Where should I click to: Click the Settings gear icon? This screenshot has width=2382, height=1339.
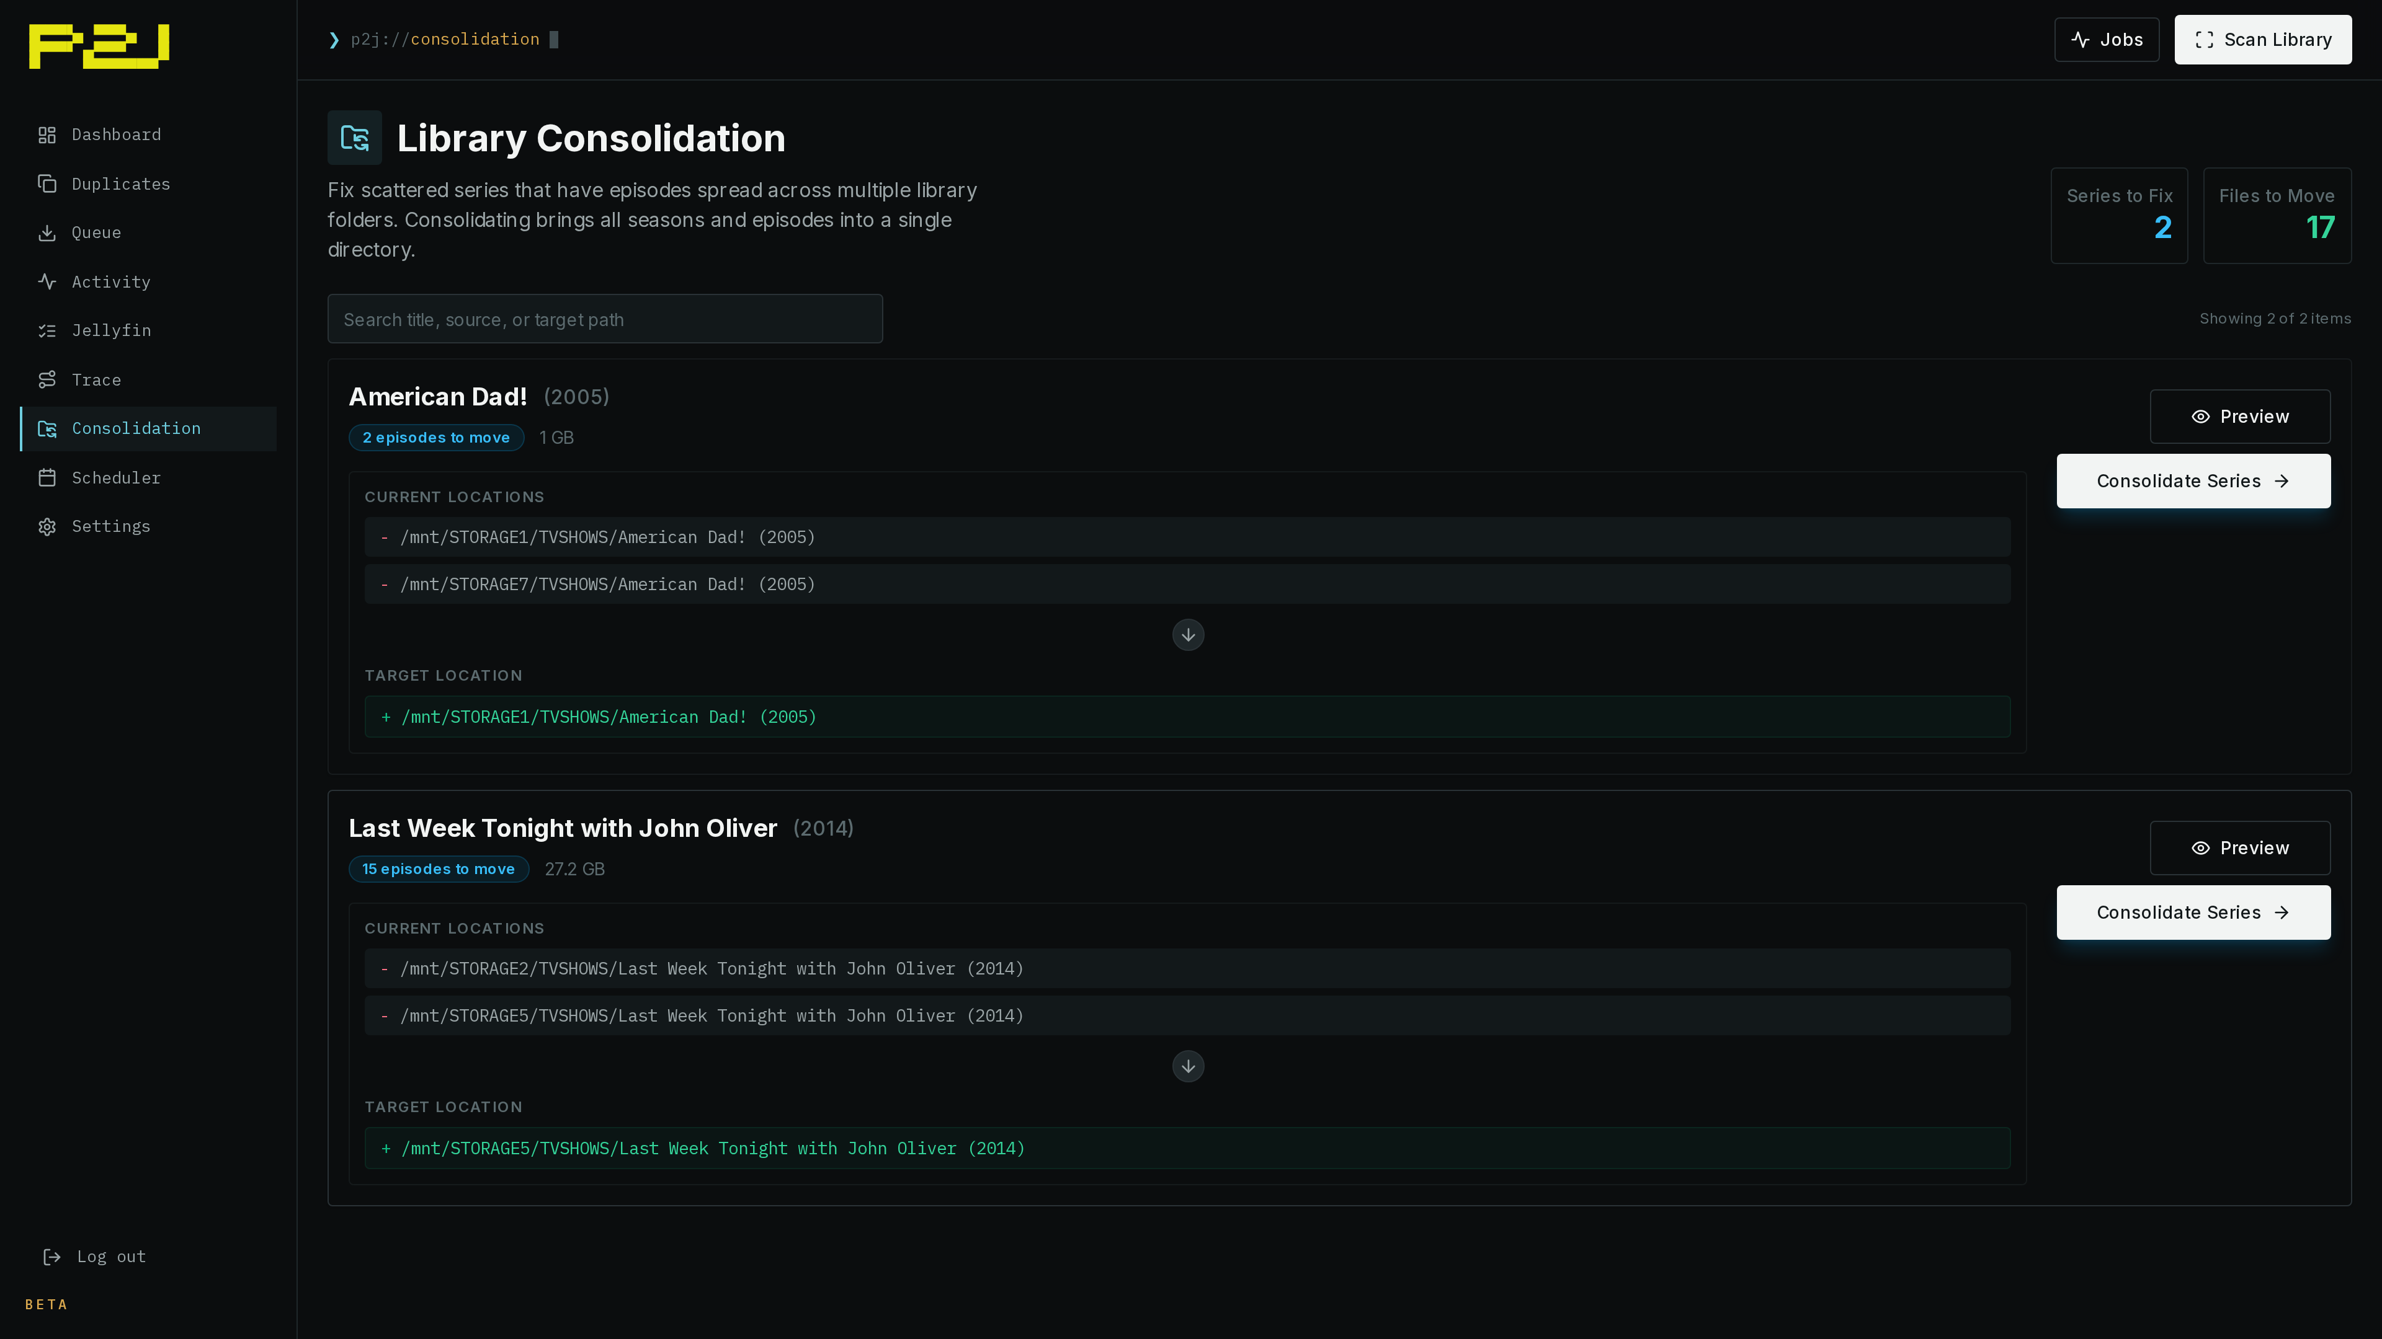[47, 527]
